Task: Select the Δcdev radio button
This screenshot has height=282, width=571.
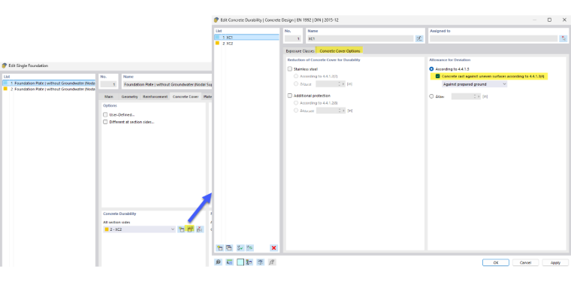Action: (x=431, y=96)
